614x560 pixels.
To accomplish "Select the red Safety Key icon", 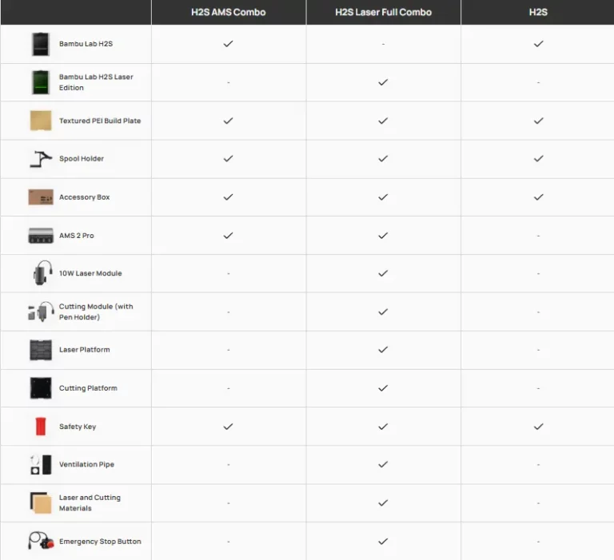I will [x=41, y=427].
